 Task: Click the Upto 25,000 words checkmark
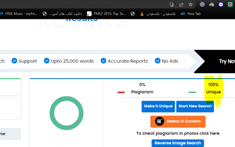(x=47, y=61)
